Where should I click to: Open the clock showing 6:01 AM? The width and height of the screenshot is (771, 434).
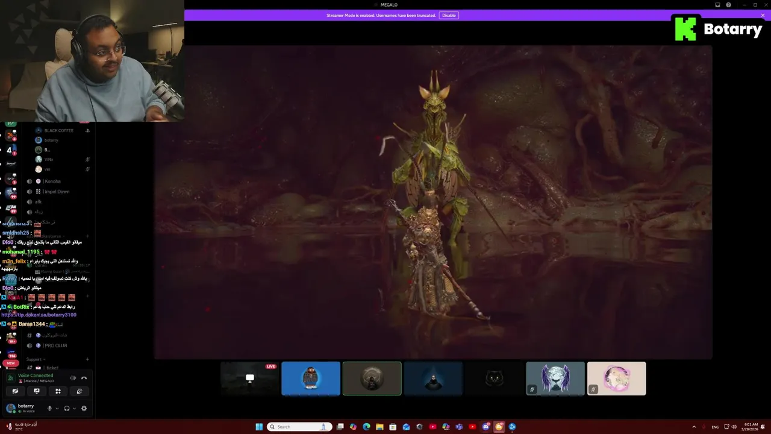pyautogui.click(x=751, y=427)
